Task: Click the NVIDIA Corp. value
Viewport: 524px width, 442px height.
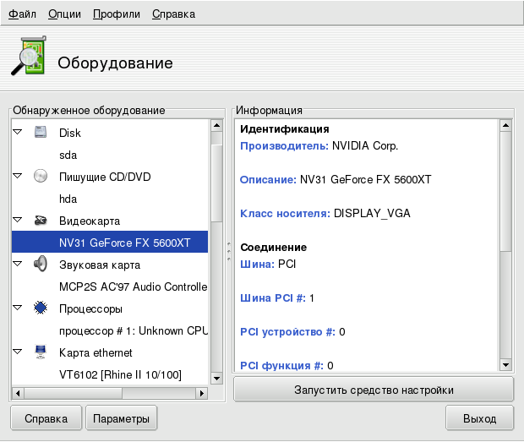Action: 365,146
